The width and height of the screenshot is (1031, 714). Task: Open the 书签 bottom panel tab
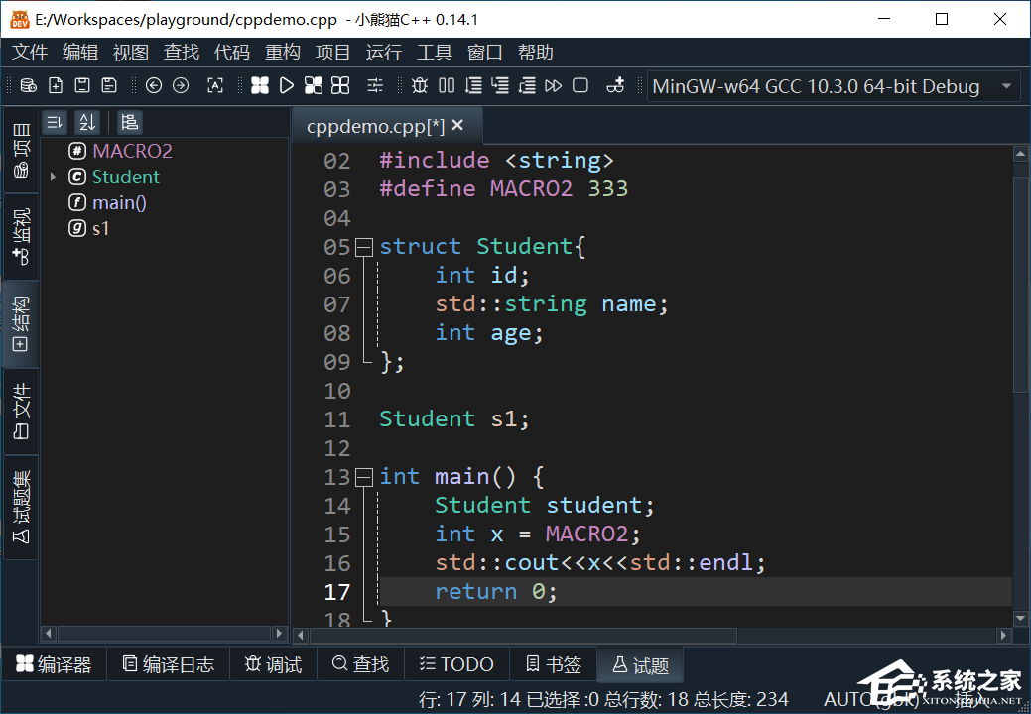pos(554,664)
